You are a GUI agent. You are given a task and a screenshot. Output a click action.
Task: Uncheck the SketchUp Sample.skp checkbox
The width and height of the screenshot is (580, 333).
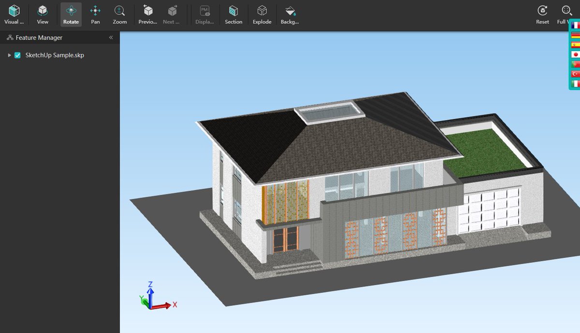click(x=17, y=55)
